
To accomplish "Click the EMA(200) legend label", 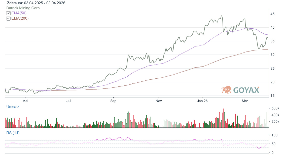I will pyautogui.click(x=20, y=18).
